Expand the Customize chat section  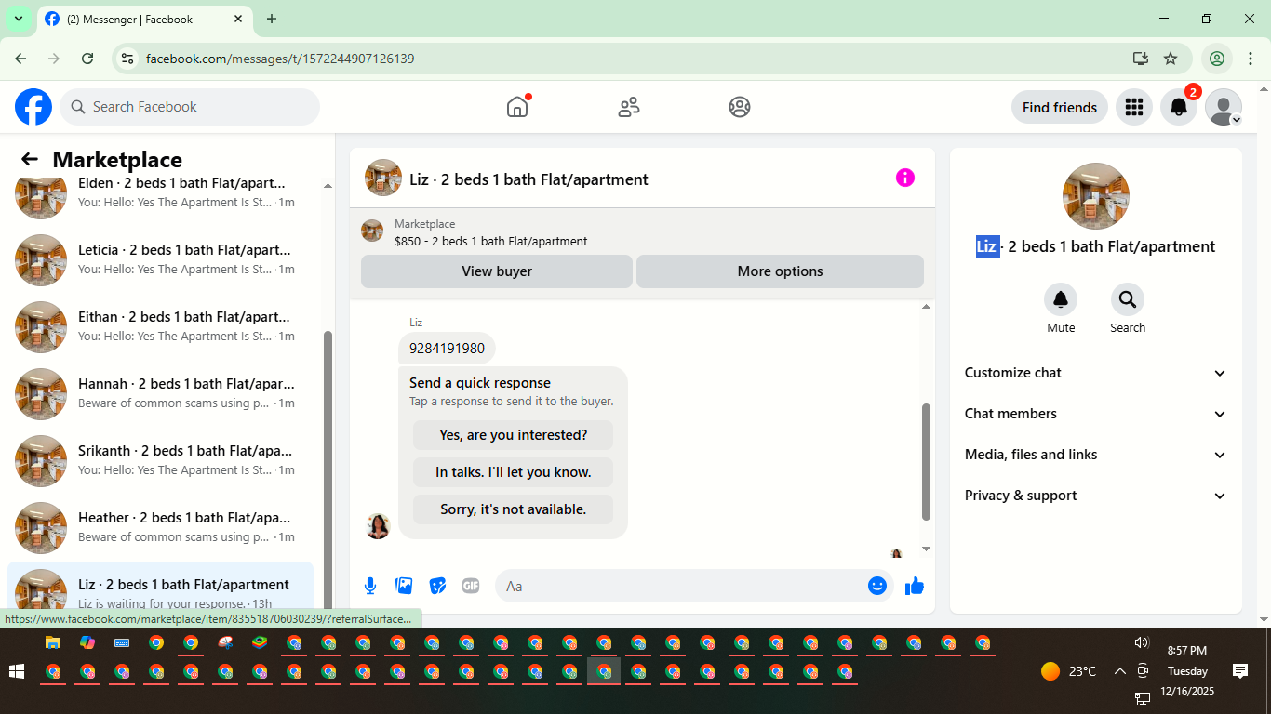pos(1096,373)
